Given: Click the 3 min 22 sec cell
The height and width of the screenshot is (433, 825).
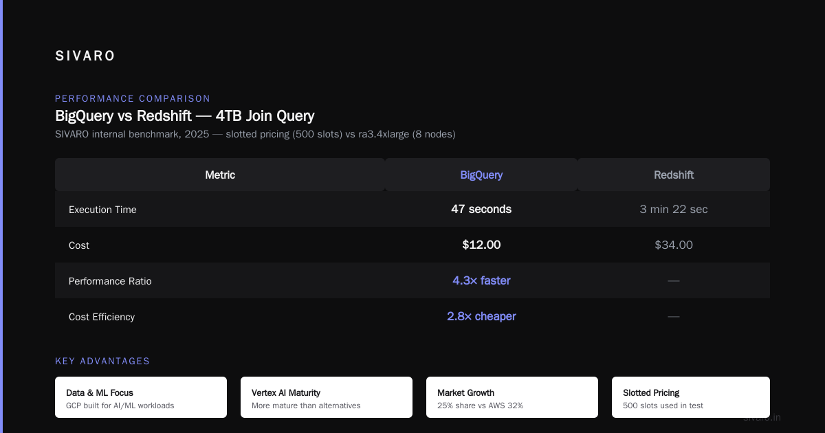Looking at the screenshot, I should 674,209.
